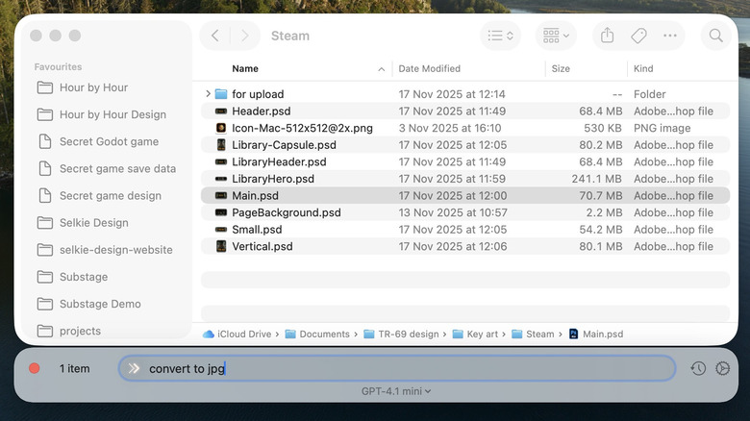Go to Documents in path bar

[317, 334]
